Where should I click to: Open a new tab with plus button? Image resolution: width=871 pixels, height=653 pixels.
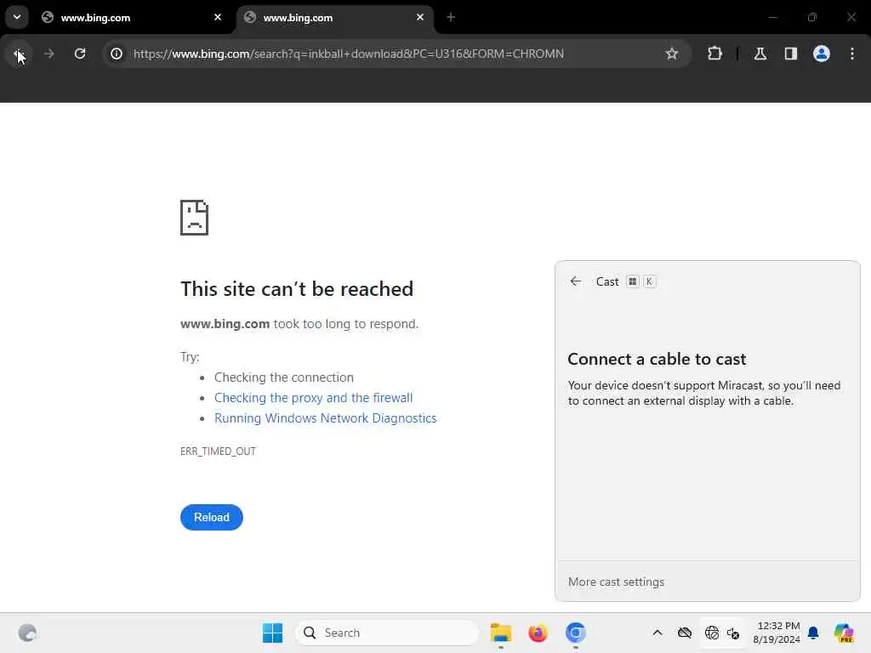[451, 18]
